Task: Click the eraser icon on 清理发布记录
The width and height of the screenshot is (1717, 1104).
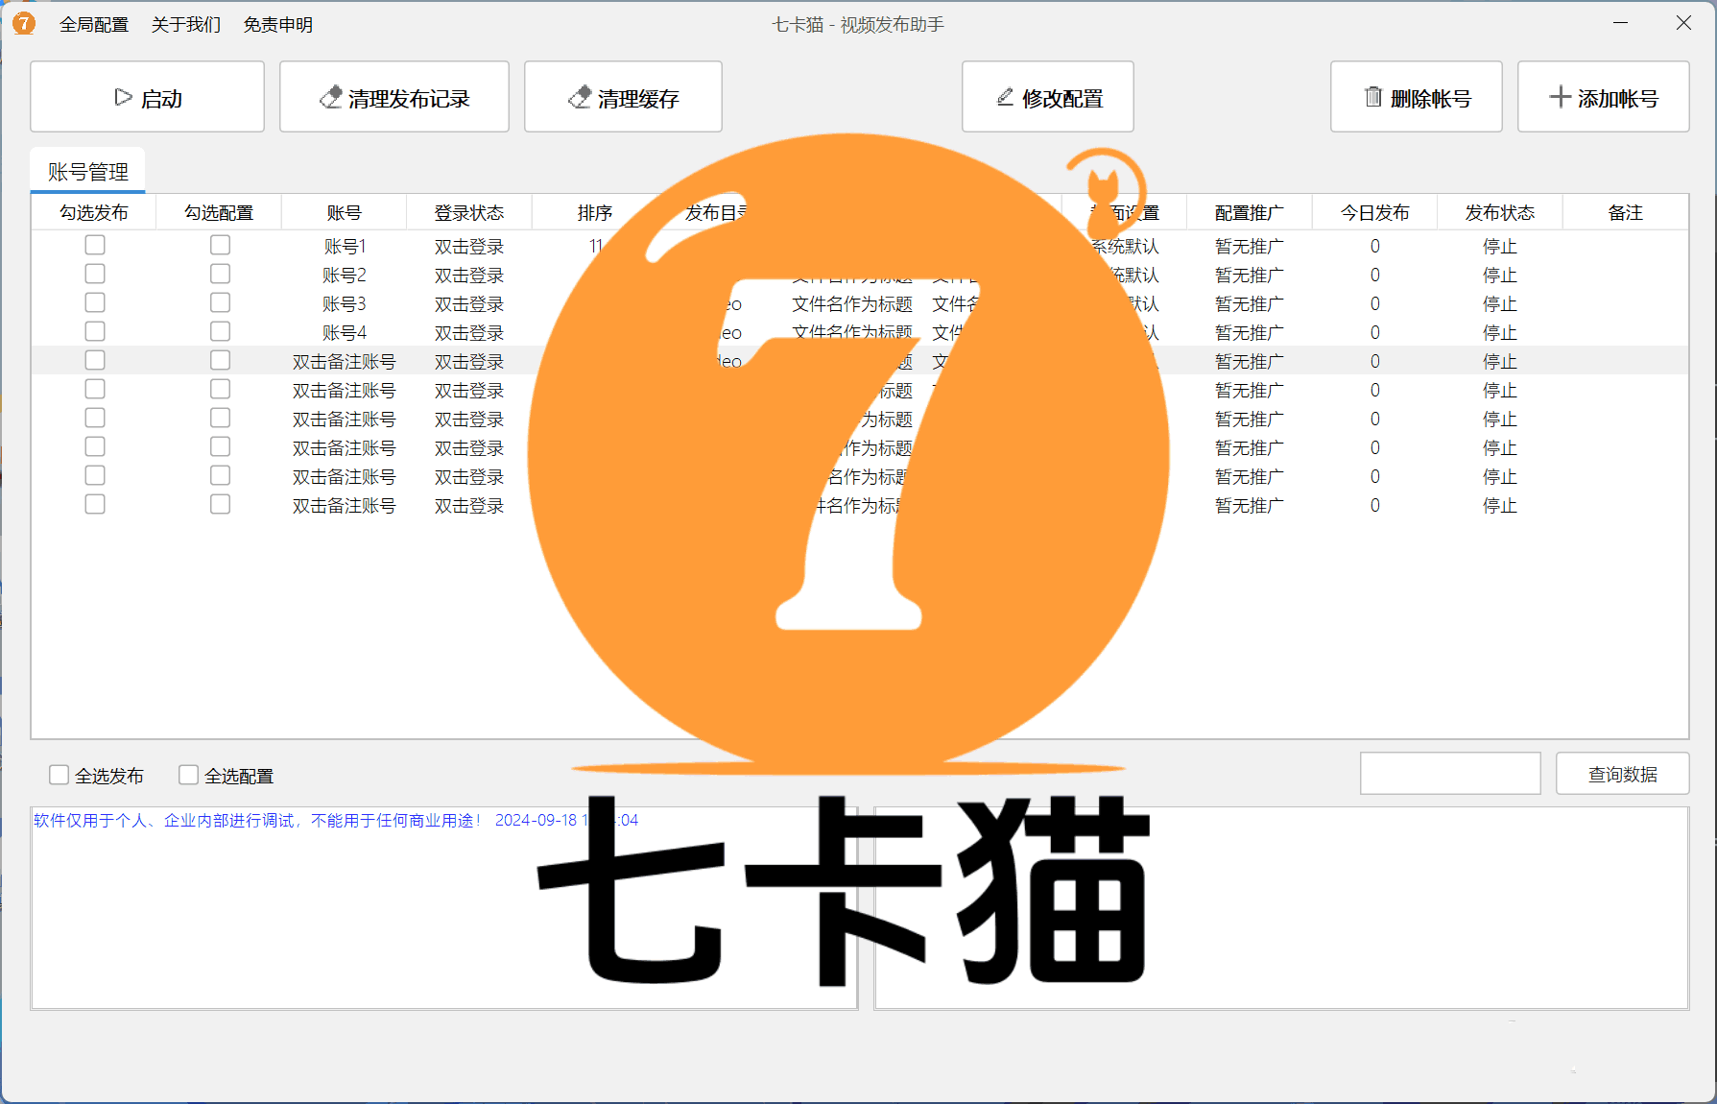Action: coord(331,97)
